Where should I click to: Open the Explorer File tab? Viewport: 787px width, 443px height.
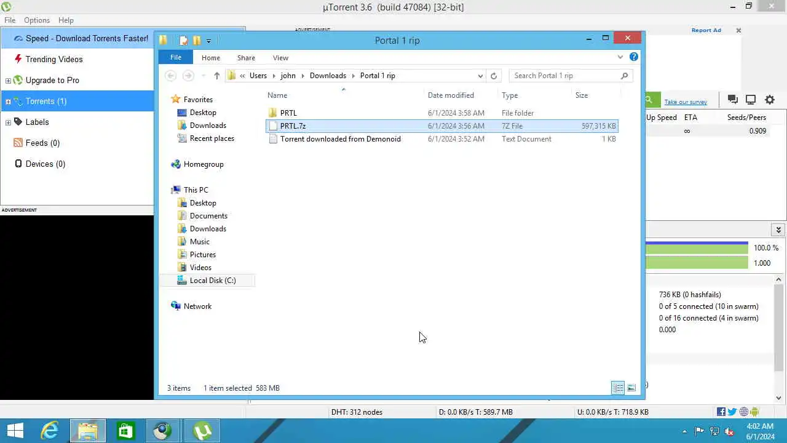tap(176, 57)
